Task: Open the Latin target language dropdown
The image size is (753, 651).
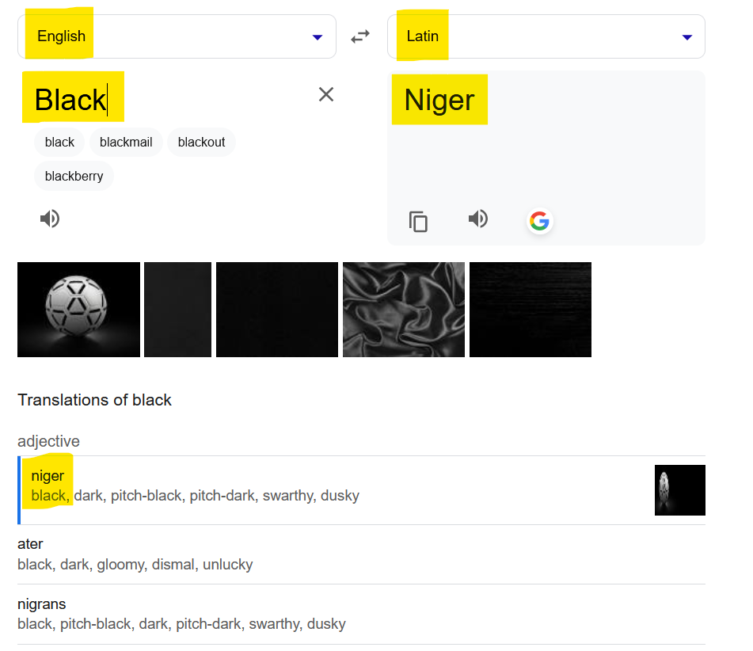Action: 546,36
